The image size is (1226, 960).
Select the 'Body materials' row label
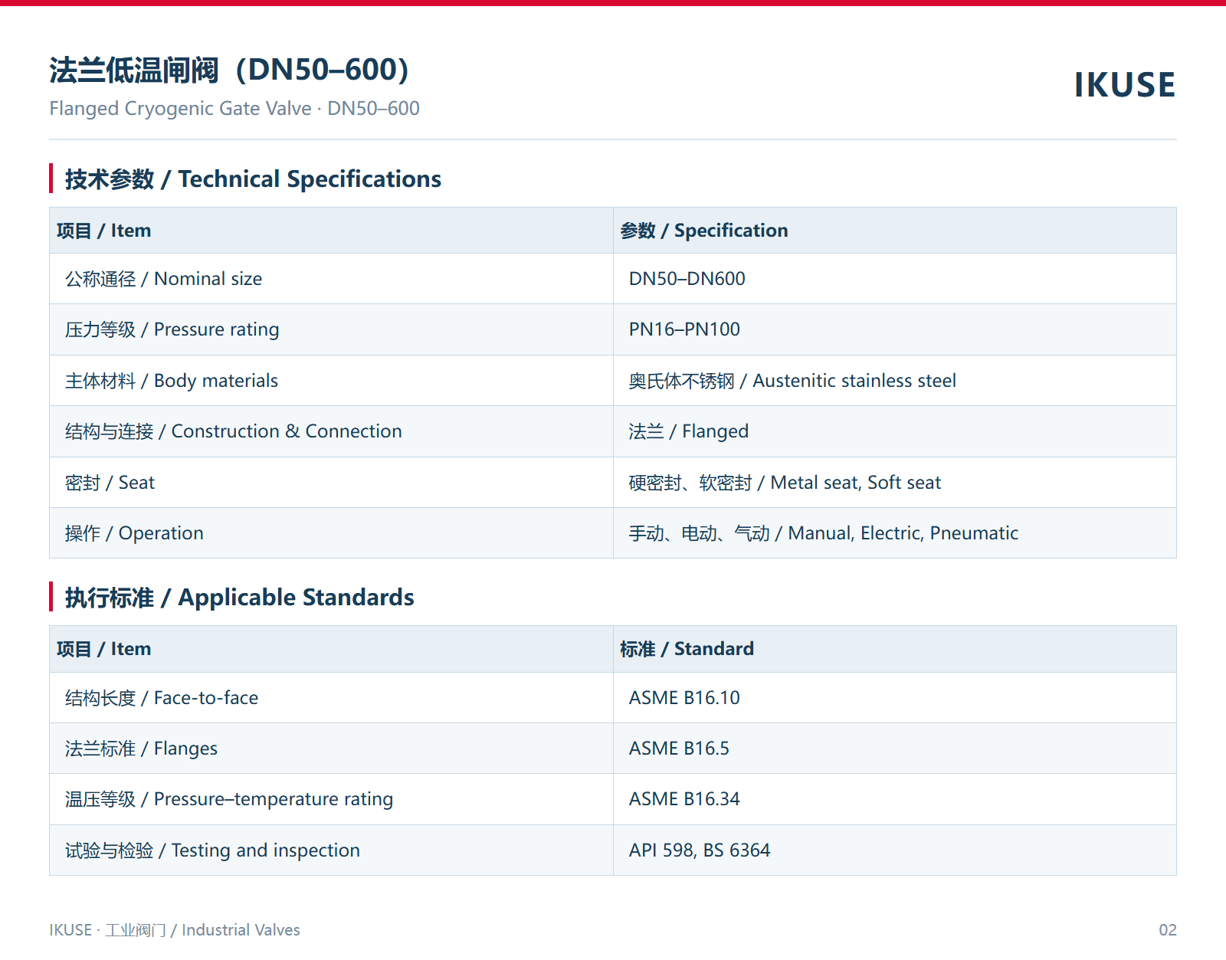(171, 381)
